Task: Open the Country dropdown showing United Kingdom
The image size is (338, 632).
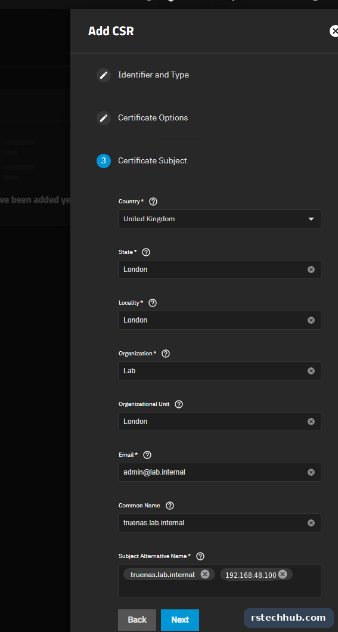Action: pyautogui.click(x=219, y=219)
